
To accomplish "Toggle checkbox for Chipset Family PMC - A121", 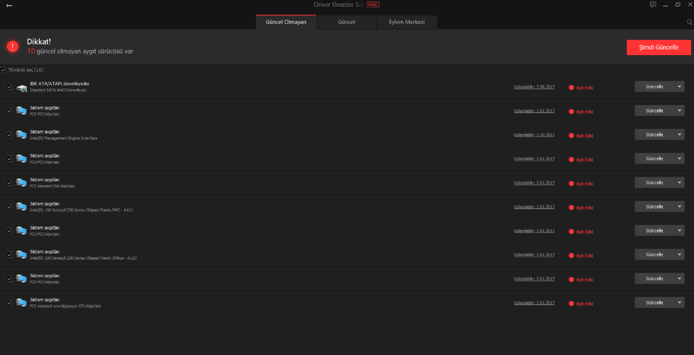I will (9, 207).
